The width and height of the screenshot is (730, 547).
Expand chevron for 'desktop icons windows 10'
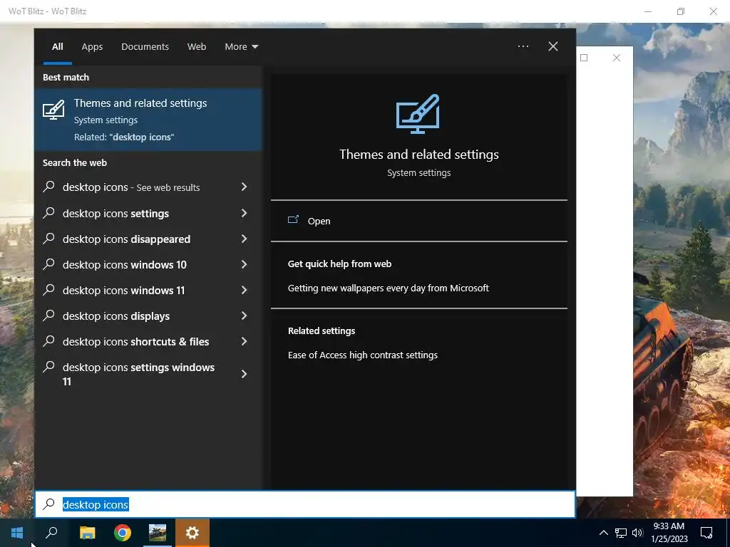tap(244, 265)
